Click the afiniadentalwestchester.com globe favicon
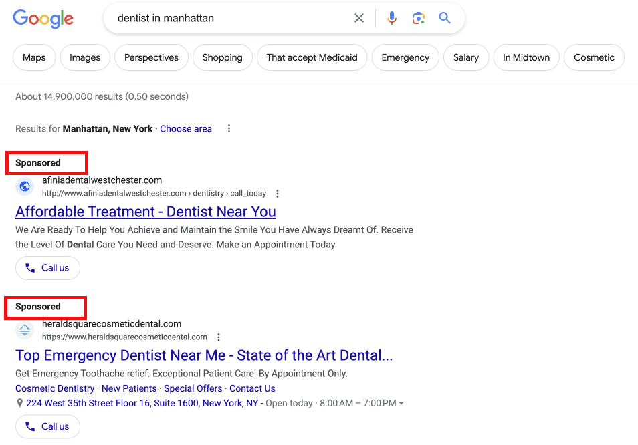This screenshot has height=445, width=638. (25, 186)
